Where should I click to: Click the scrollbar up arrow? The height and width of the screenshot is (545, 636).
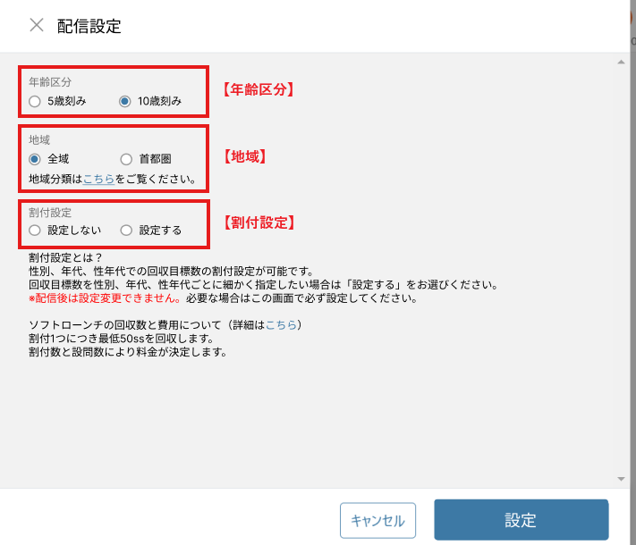[621, 63]
